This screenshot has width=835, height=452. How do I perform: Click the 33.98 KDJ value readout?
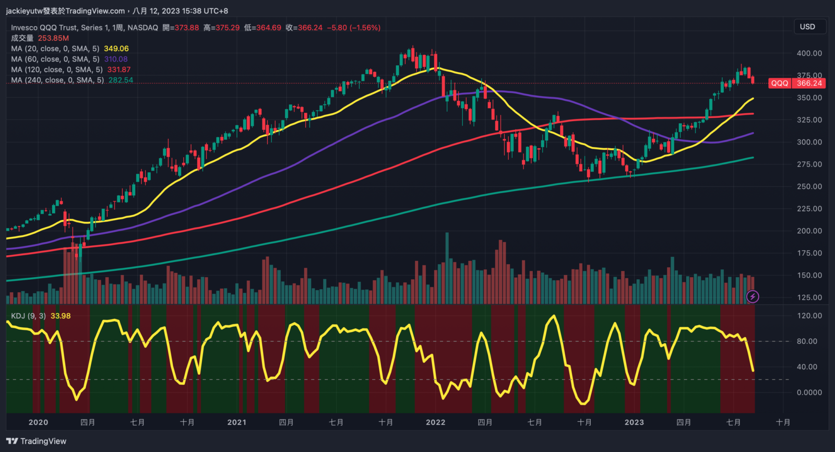point(61,316)
